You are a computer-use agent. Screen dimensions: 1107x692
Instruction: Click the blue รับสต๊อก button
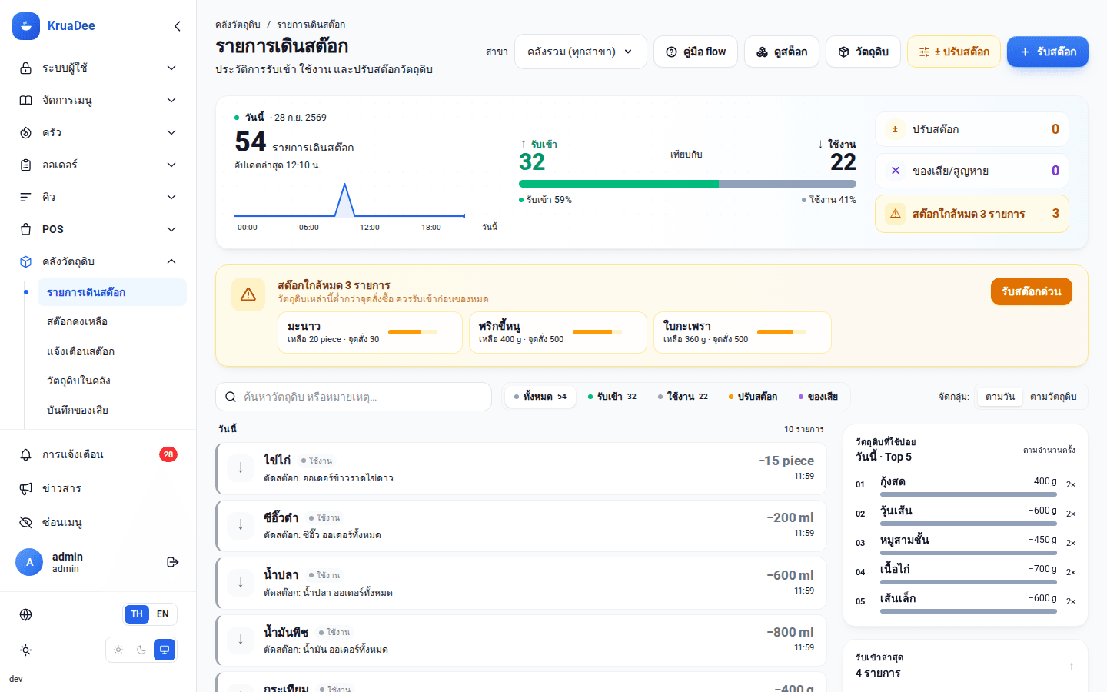[x=1048, y=52]
